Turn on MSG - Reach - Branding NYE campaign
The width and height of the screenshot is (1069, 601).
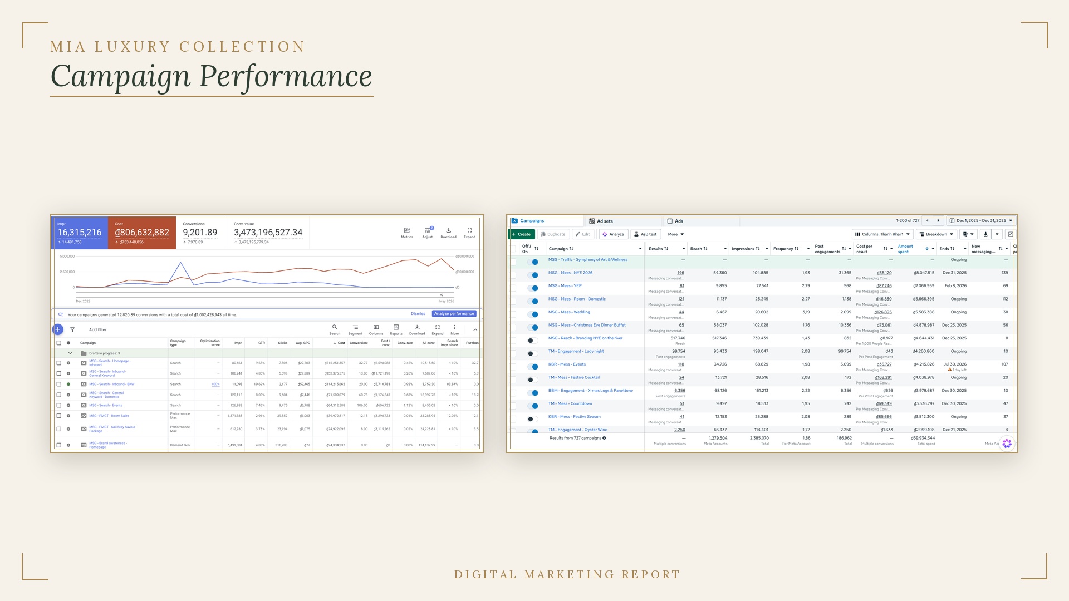click(x=533, y=341)
